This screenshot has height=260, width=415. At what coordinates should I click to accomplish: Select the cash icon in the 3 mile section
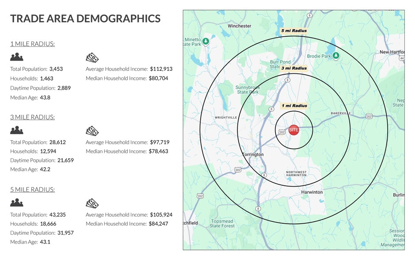92,130
